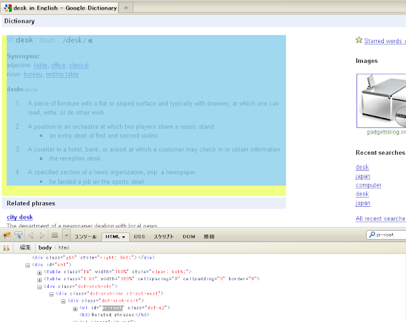Open the synonym link office
Image resolution: width=406 pixels, height=322 pixels.
coord(58,65)
